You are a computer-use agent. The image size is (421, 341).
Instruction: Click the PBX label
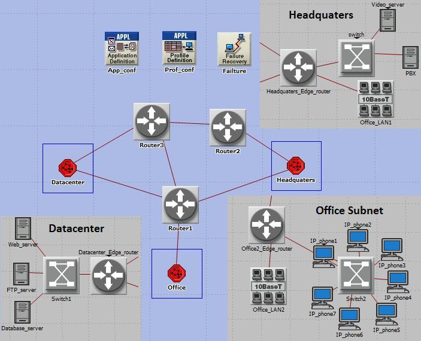click(411, 73)
